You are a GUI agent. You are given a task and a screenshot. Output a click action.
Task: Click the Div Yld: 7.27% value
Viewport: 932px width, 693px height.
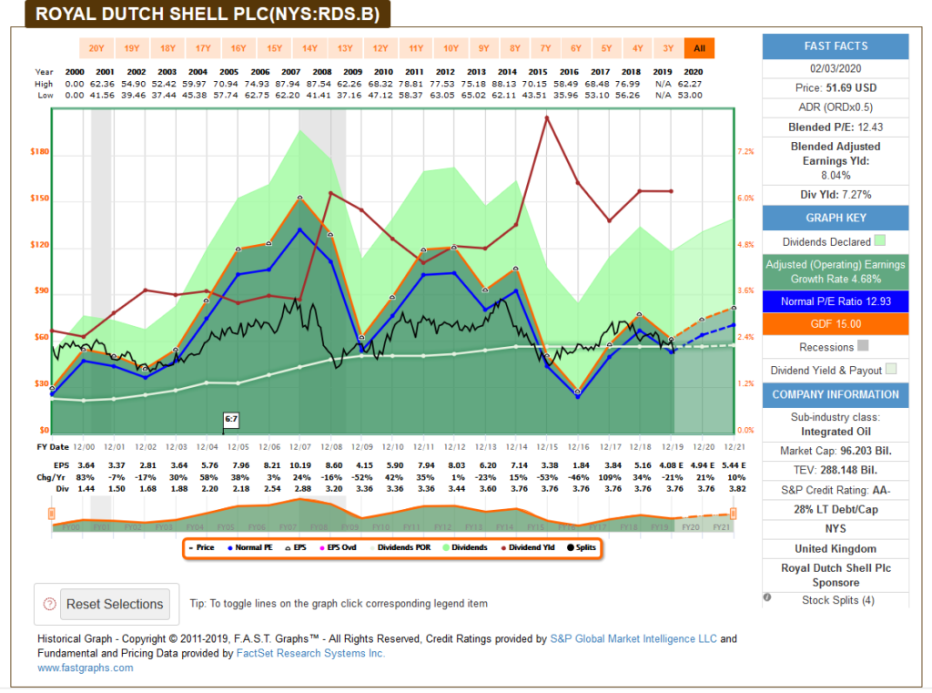[836, 195]
